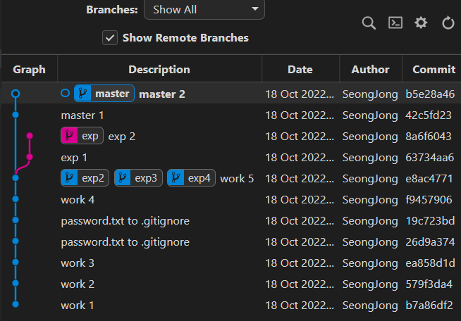Select the master 1 commit row

(230, 115)
